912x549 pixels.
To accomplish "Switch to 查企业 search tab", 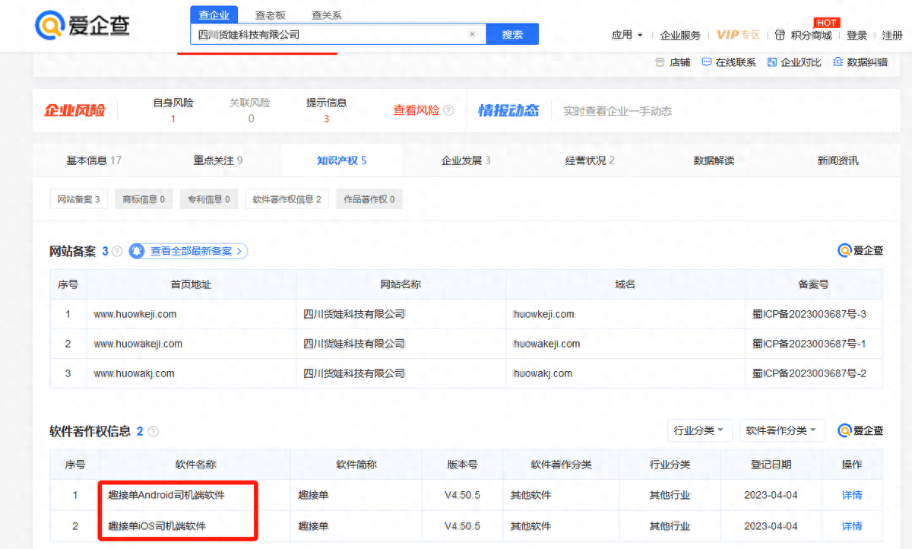I will (214, 14).
